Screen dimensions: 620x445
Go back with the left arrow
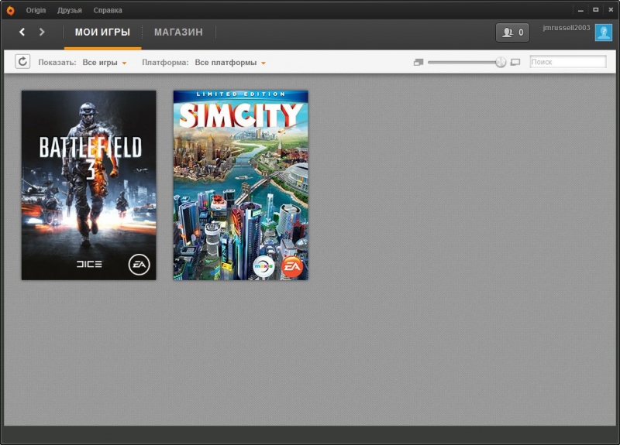click(x=22, y=32)
